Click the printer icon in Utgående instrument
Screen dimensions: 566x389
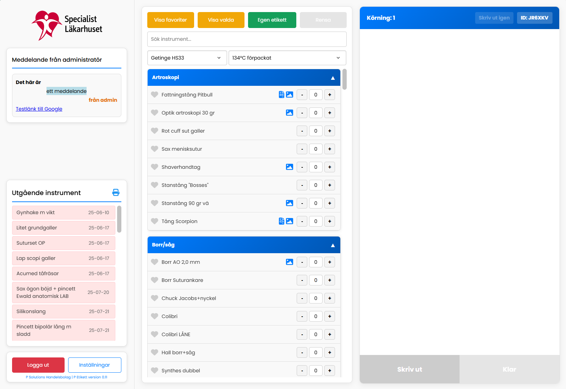click(x=116, y=193)
